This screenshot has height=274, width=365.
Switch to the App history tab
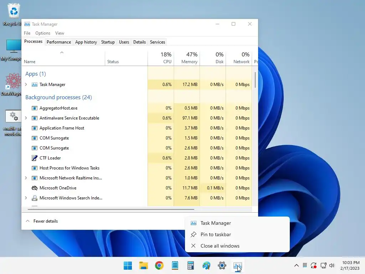pyautogui.click(x=86, y=42)
